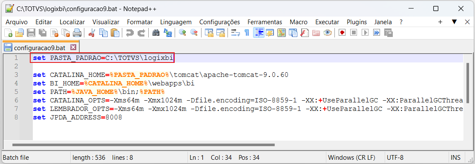Open the Editar menu
The height and width of the screenshot is (164, 475).
43,22
